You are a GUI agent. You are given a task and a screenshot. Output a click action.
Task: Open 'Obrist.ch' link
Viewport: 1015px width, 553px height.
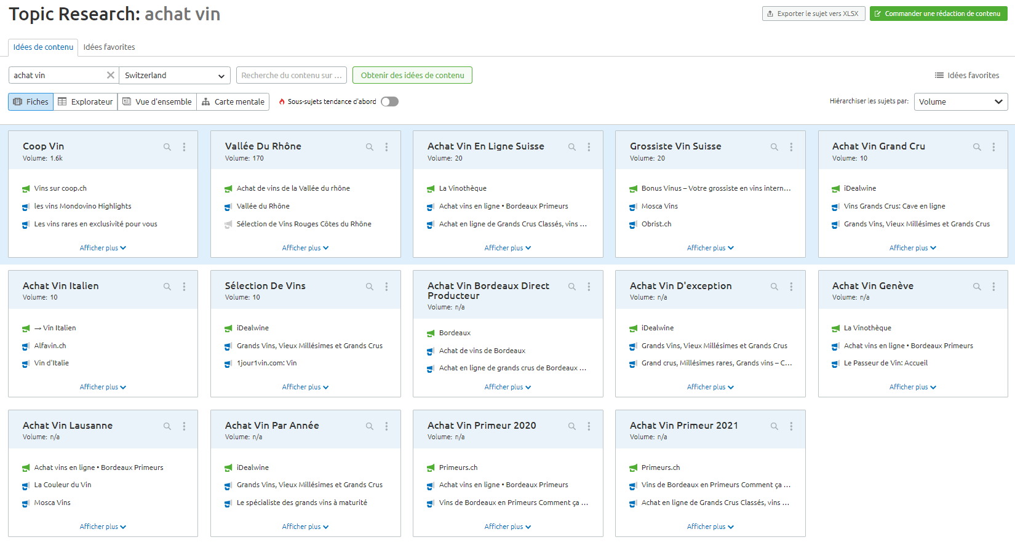(656, 224)
